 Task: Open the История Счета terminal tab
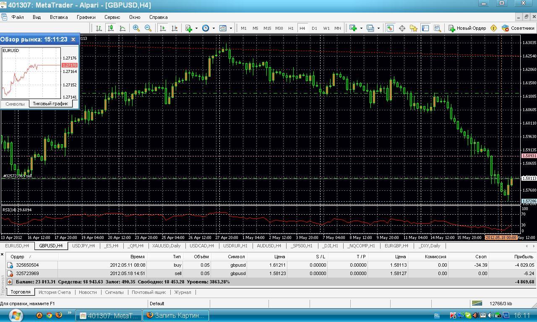tap(55, 292)
